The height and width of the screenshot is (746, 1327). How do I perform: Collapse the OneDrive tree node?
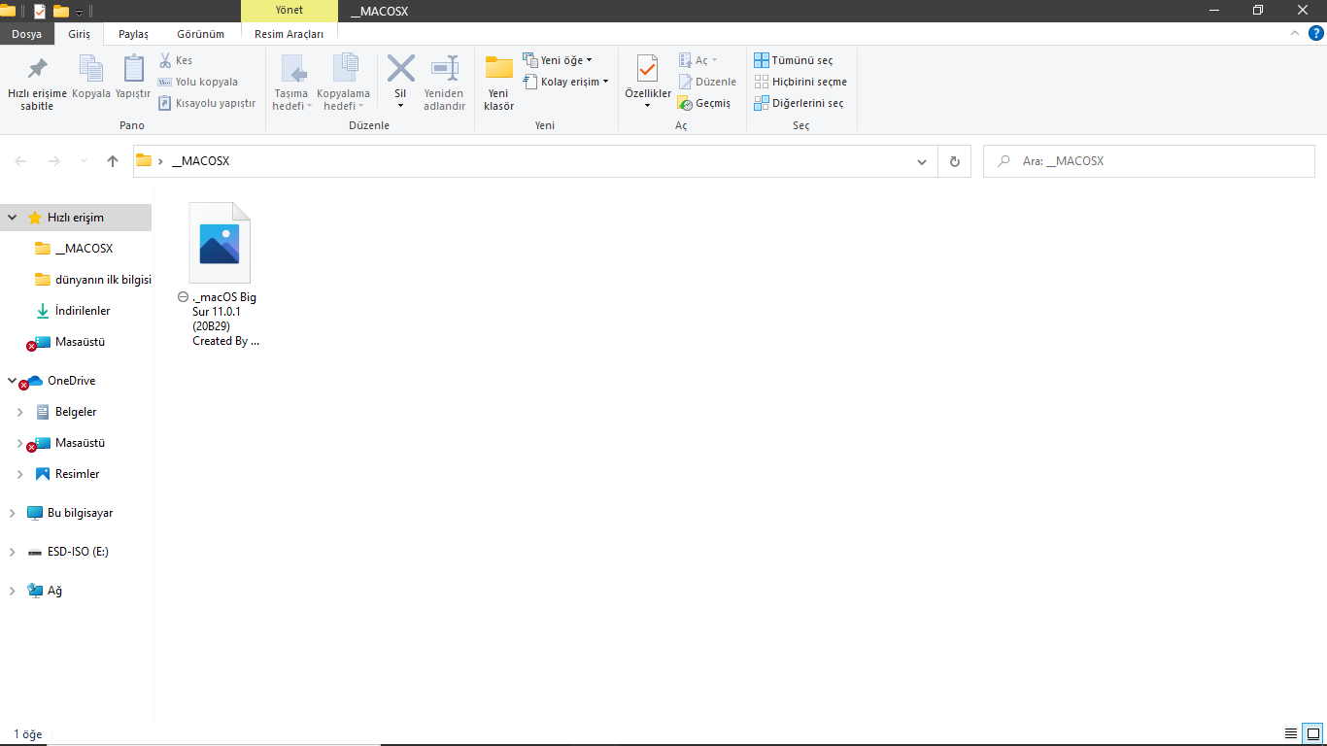coord(13,381)
